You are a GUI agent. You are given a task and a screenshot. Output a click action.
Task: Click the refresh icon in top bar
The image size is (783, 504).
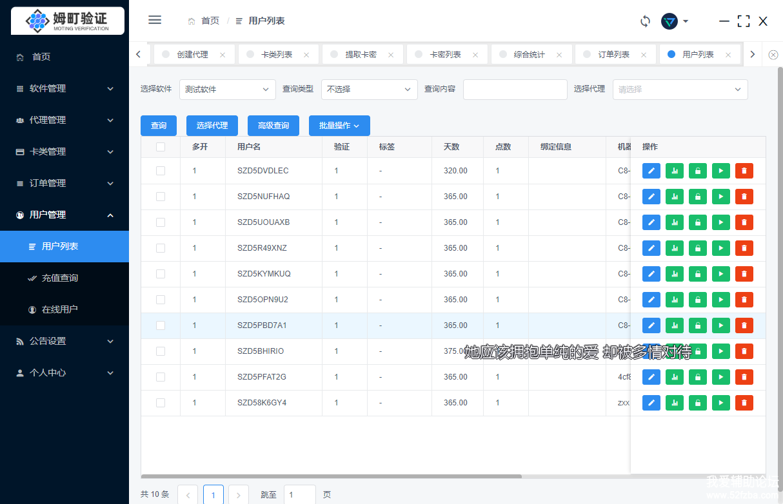coord(645,21)
